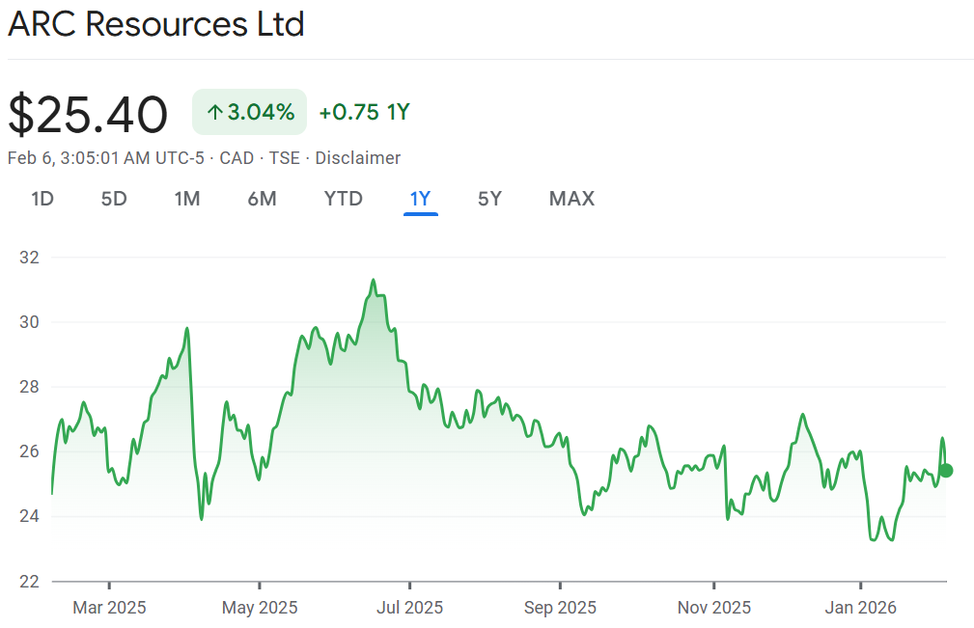Click the active 1Y range tab
This screenshot has width=974, height=628.
tap(420, 199)
